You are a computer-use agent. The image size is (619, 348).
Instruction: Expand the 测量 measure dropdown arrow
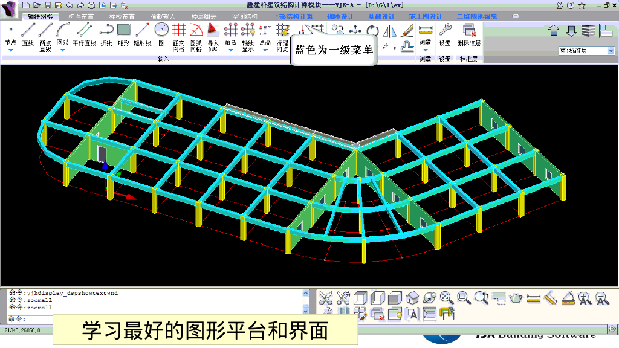[424, 50]
